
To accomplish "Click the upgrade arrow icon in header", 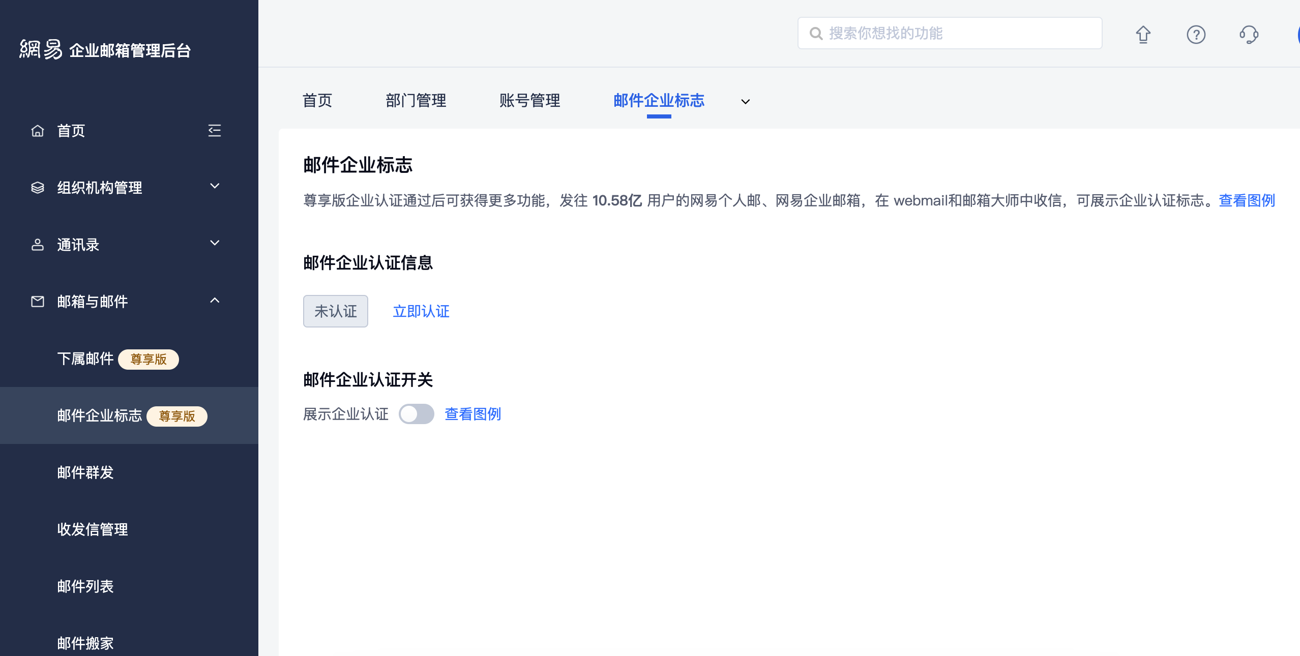I will [x=1143, y=35].
